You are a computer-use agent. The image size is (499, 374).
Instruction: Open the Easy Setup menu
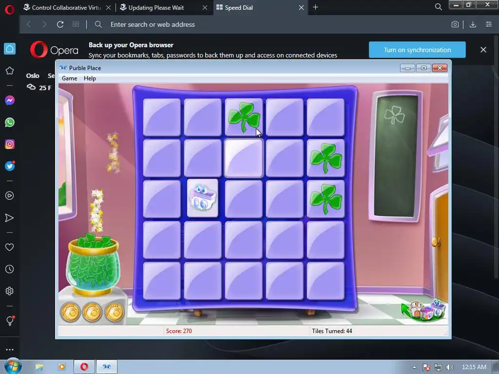[489, 24]
